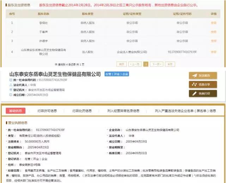Click the person icon beside 法定代表人
The height and width of the screenshot is (183, 226).
[11, 85]
